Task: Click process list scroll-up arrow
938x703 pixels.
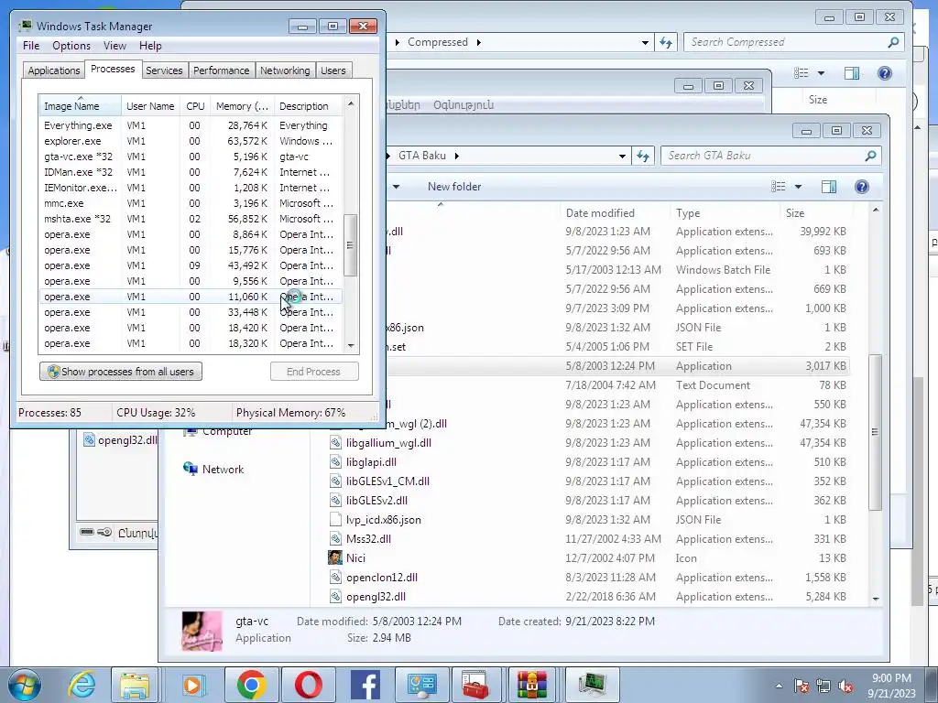Action: [x=351, y=103]
